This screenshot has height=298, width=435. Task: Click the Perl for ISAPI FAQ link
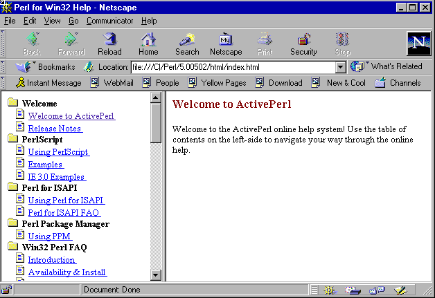63,212
